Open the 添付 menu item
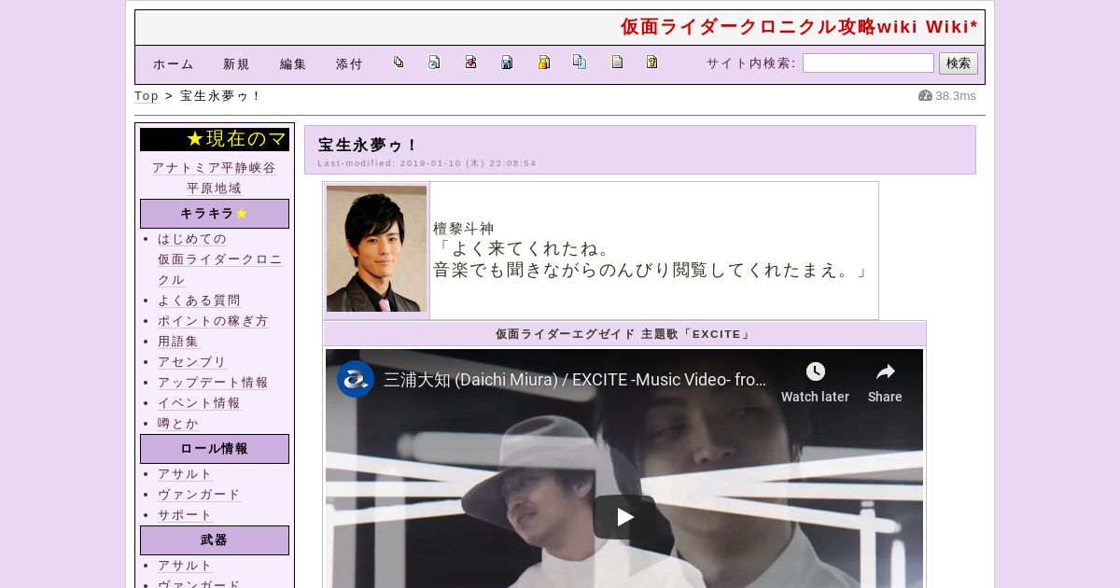The height and width of the screenshot is (588, 1120). coord(349,64)
